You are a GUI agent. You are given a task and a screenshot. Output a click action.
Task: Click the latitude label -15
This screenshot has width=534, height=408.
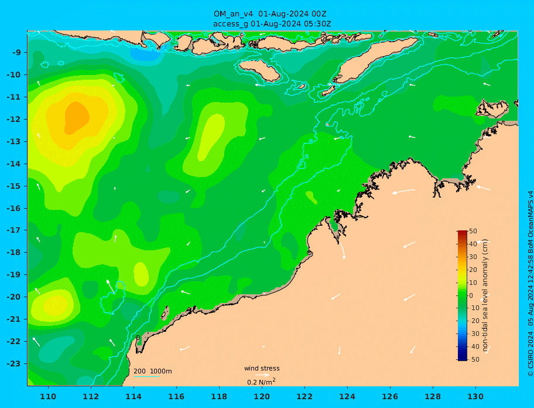14,186
